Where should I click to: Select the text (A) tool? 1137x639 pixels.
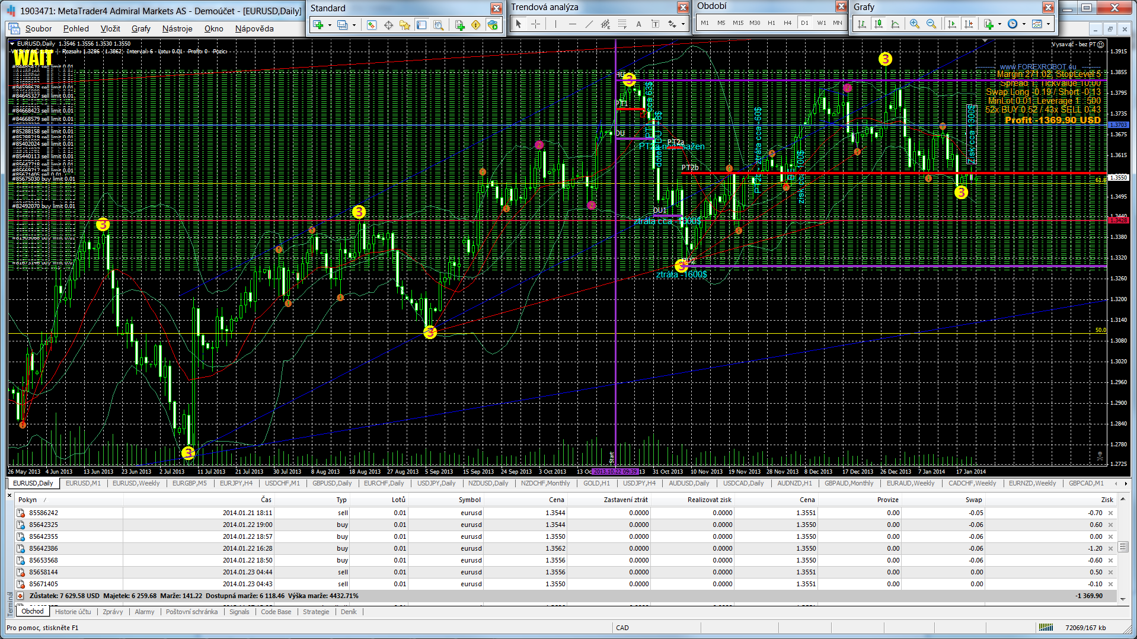pyautogui.click(x=638, y=24)
